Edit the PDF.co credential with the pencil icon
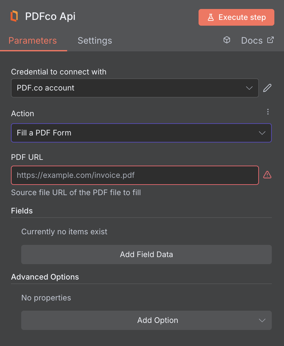The height and width of the screenshot is (346, 284). point(267,88)
